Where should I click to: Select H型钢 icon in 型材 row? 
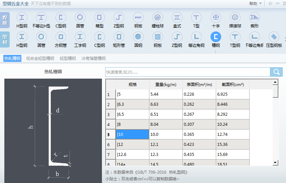[22, 37]
